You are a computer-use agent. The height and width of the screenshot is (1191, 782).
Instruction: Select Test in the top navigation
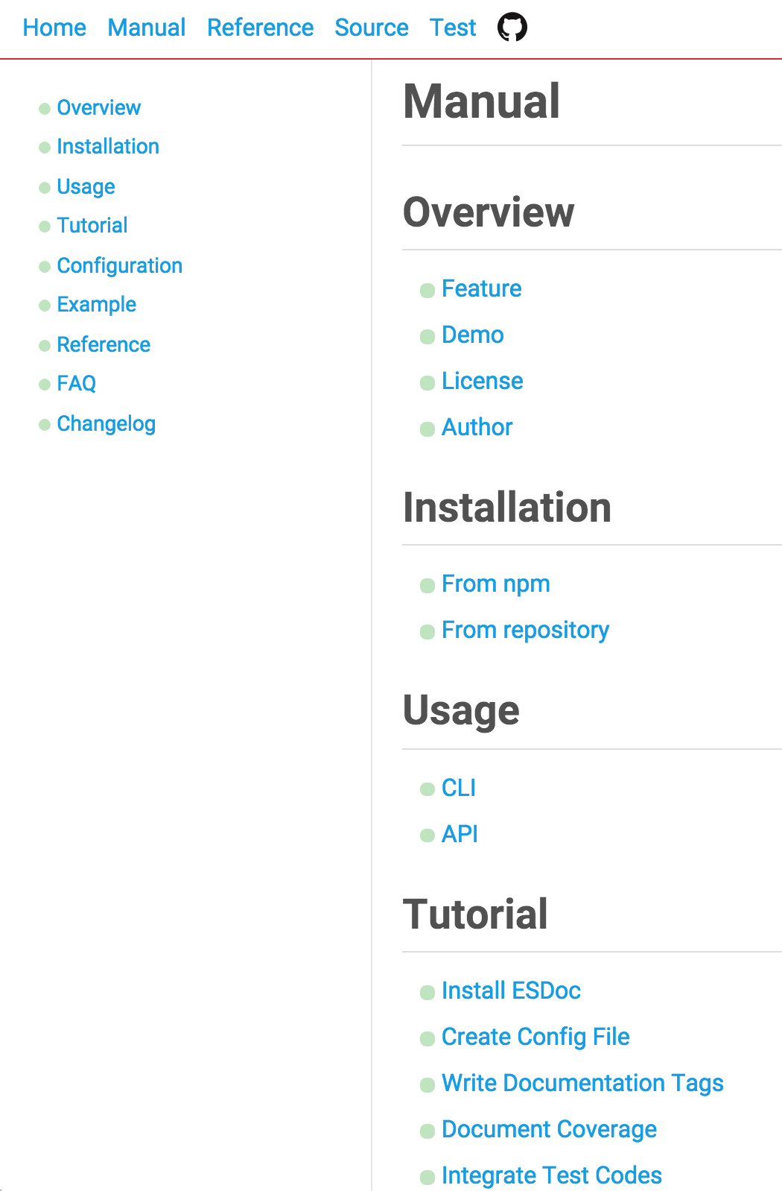[453, 28]
